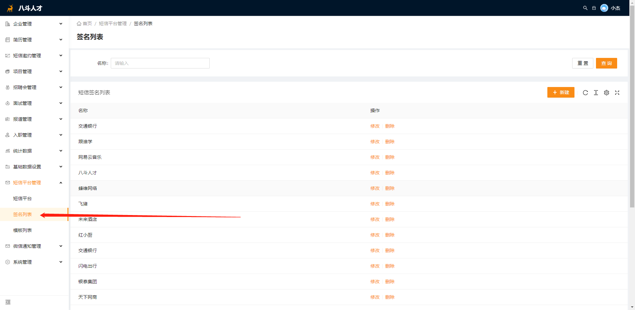Open the column settings gear icon
This screenshot has height=310, width=635.
click(x=607, y=93)
